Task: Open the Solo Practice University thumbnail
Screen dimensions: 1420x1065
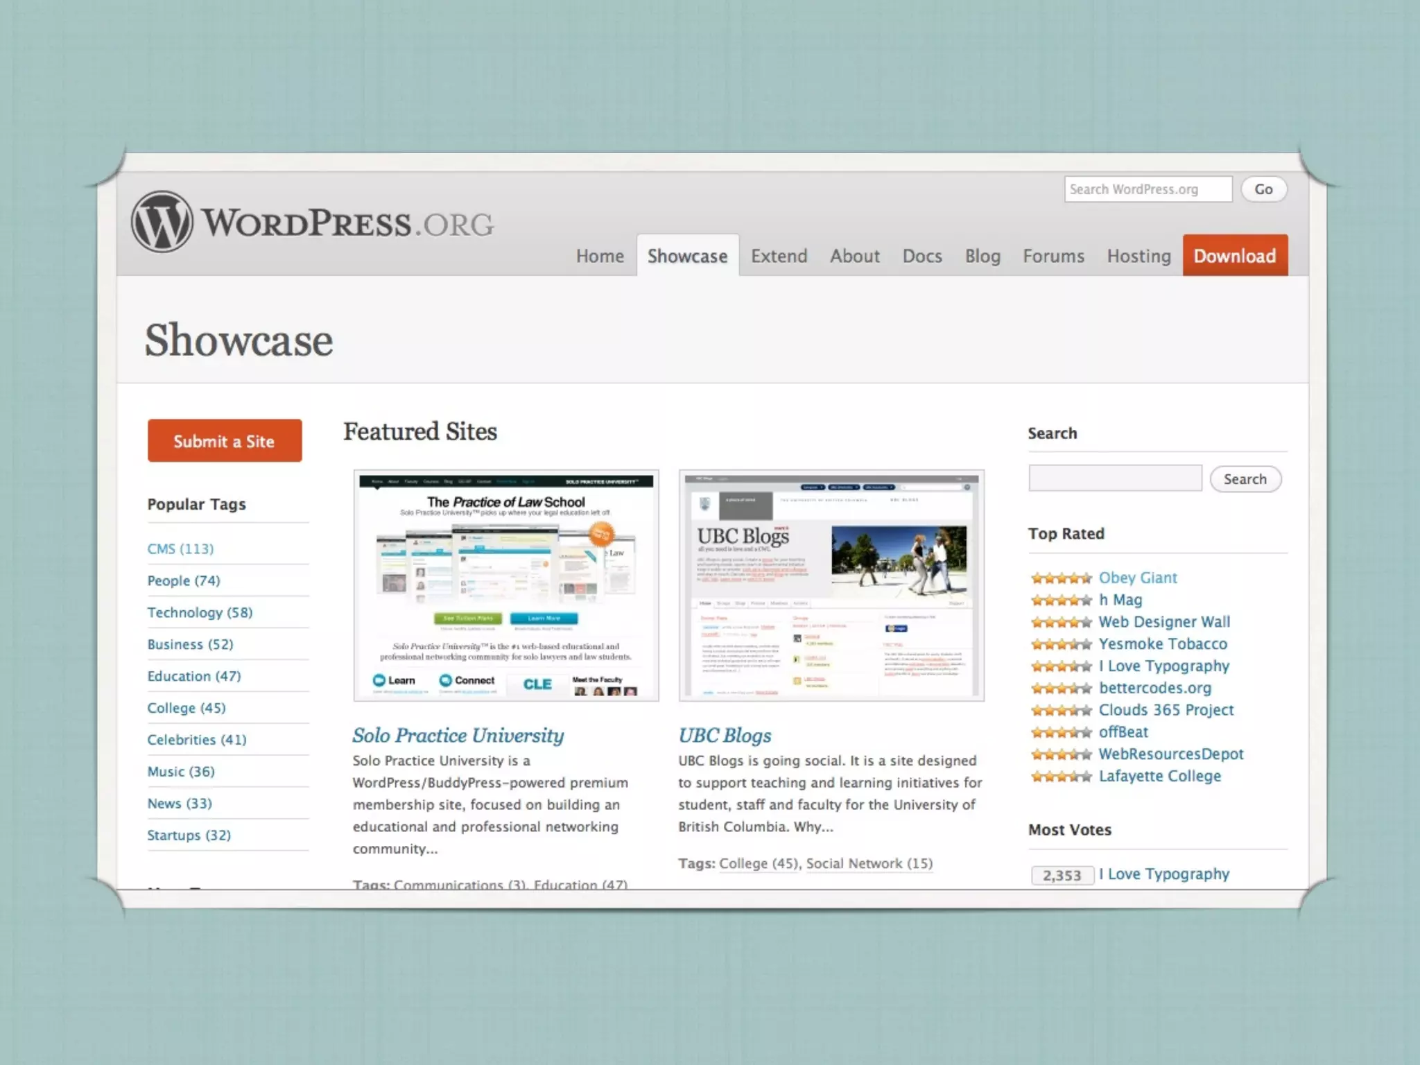Action: pos(505,586)
